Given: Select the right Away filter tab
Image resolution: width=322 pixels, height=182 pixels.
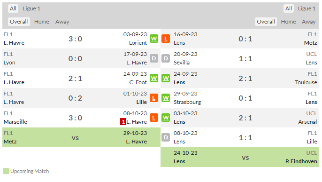Looking at the screenshot, I should click(x=308, y=22).
